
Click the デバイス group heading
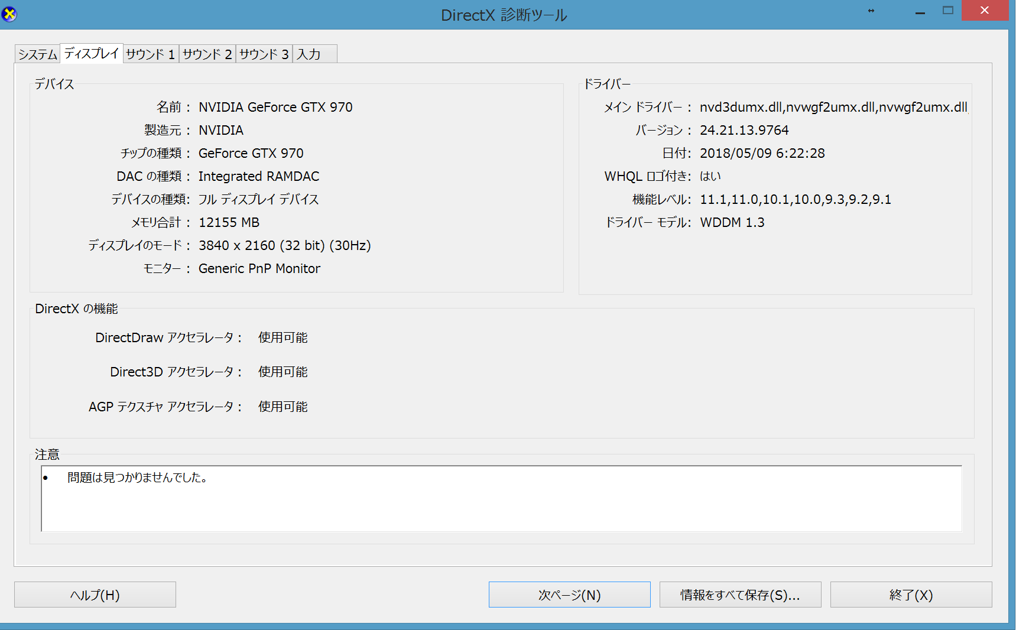[54, 84]
